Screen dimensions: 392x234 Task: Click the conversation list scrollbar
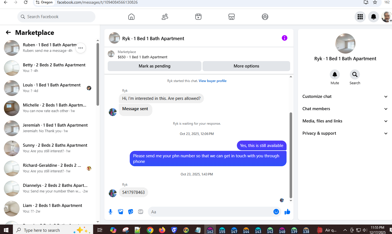click(x=98, y=74)
